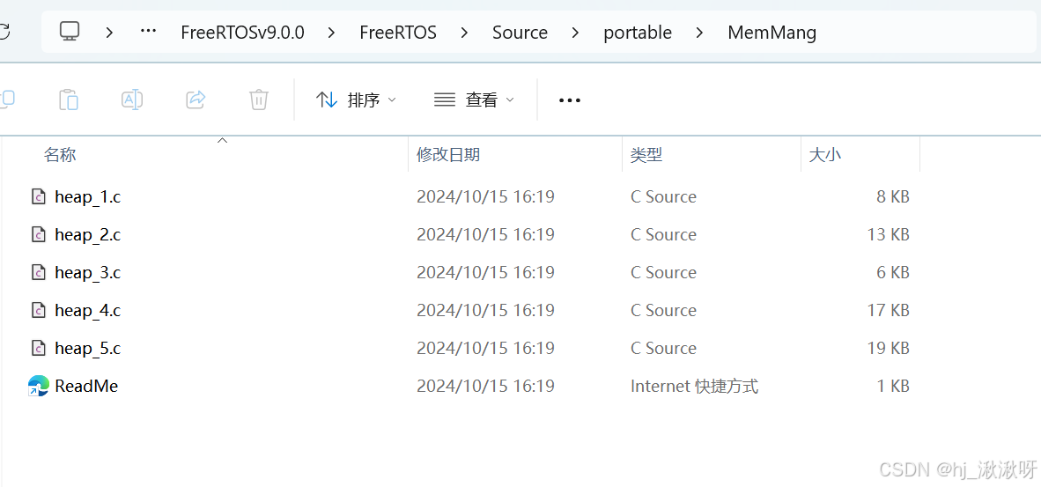The image size is (1041, 487).
Task: Open the See more options menu
Action: pyautogui.click(x=570, y=100)
